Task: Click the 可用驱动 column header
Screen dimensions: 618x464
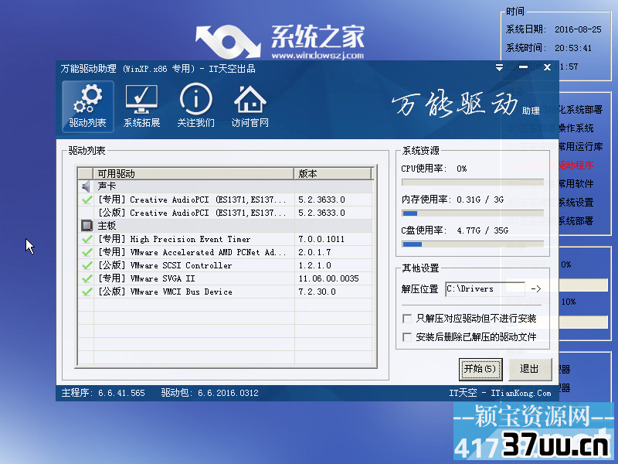Action: pos(194,173)
